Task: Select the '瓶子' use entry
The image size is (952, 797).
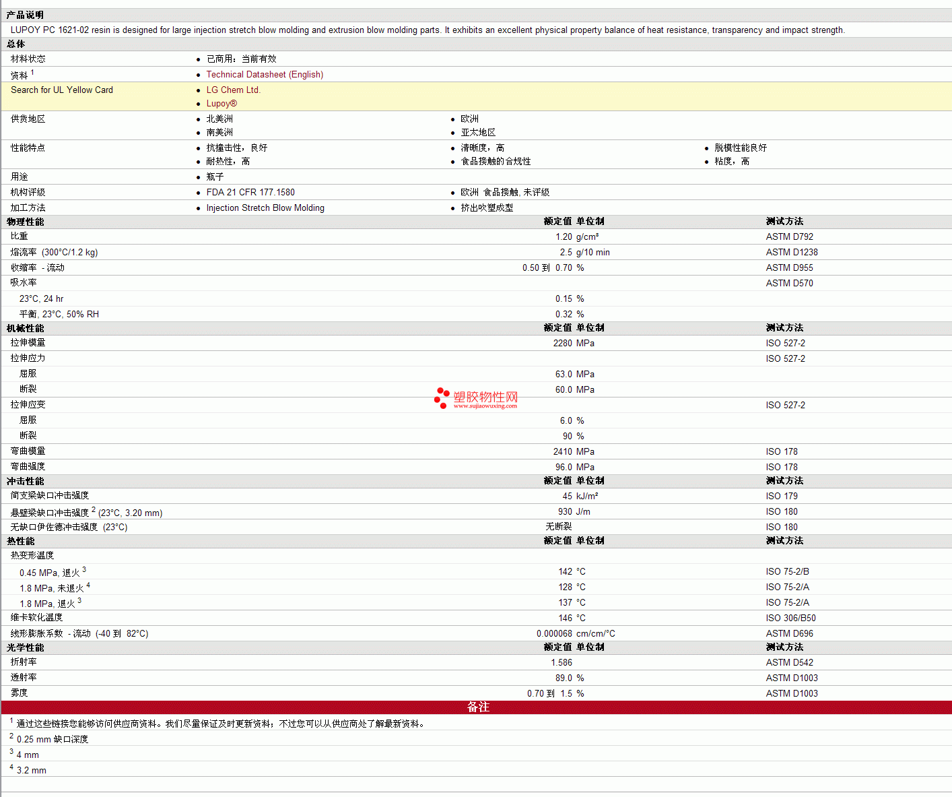Action: (x=215, y=177)
